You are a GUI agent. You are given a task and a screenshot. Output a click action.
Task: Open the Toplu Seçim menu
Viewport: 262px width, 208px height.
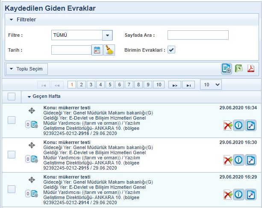pyautogui.click(x=26, y=69)
